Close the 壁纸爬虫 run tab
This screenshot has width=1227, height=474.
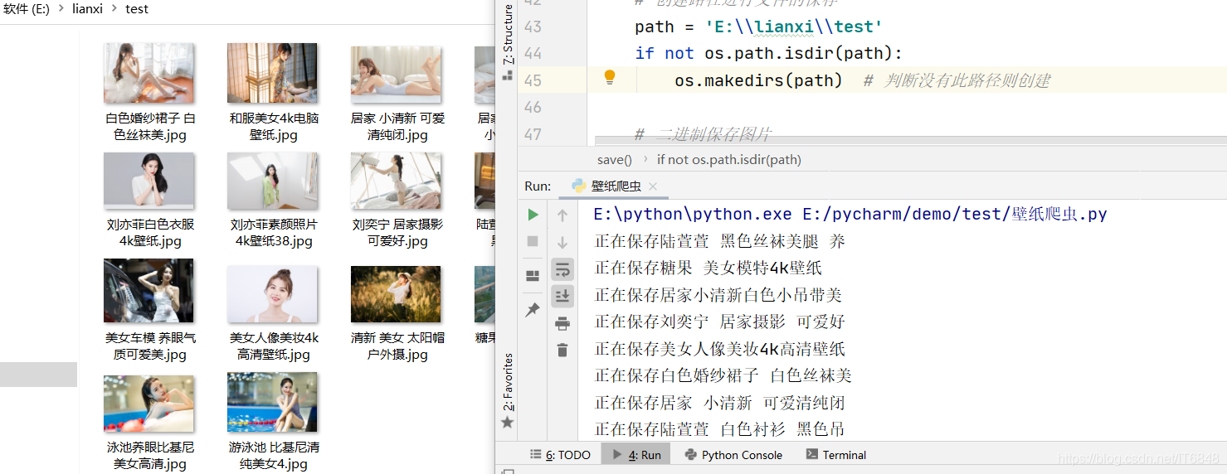tap(652, 186)
